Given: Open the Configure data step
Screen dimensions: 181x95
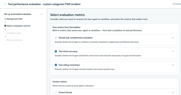Looking at the screenshot, I should click(14, 33).
